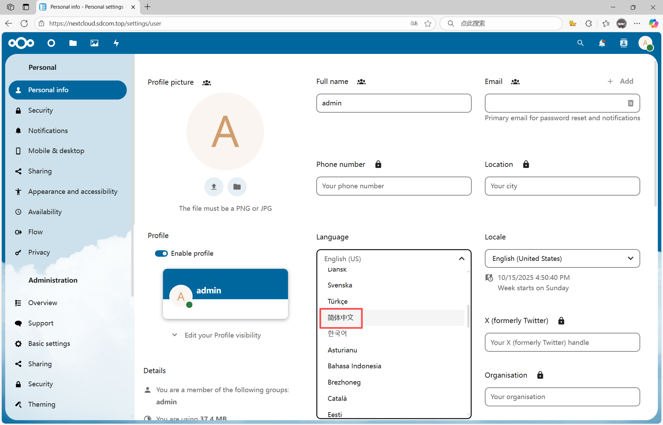This screenshot has height=425, width=663.
Task: Delete the primary email trash icon
Action: click(630, 103)
